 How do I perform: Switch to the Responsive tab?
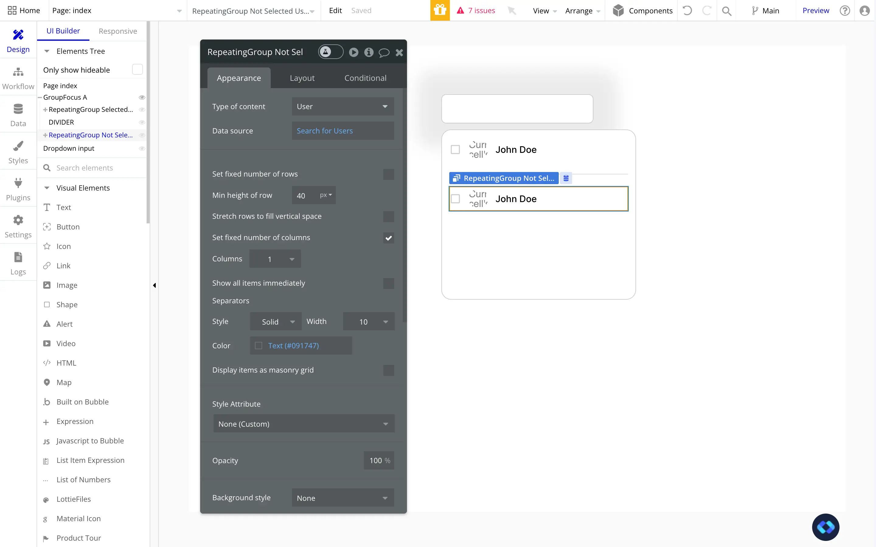(x=118, y=31)
